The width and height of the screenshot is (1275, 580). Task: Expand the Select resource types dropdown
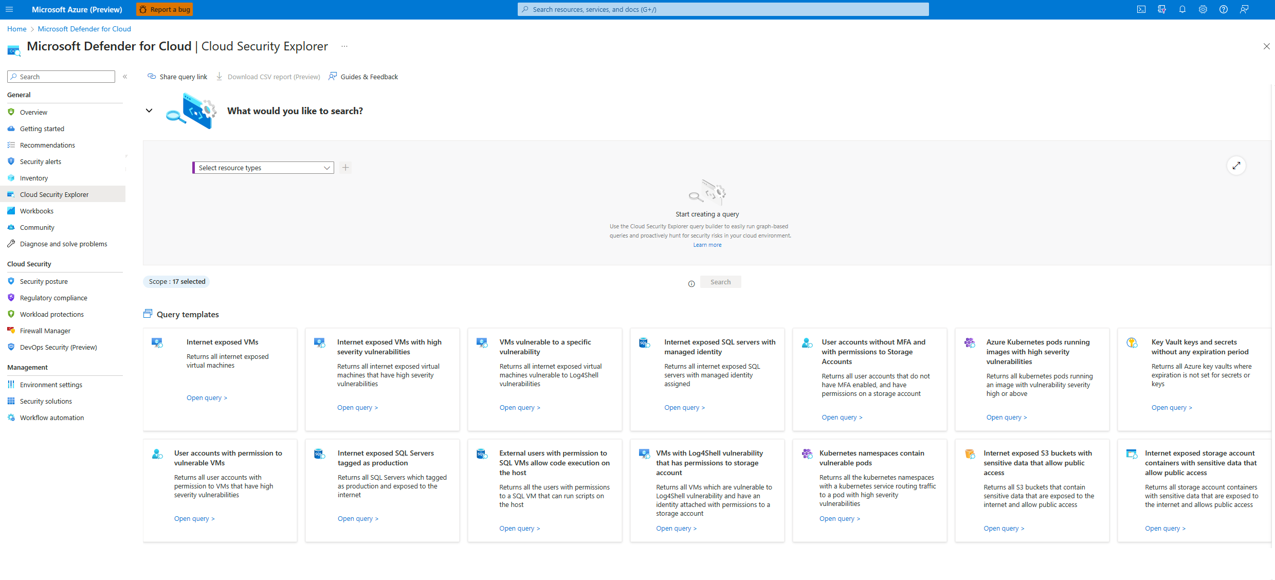coord(261,168)
